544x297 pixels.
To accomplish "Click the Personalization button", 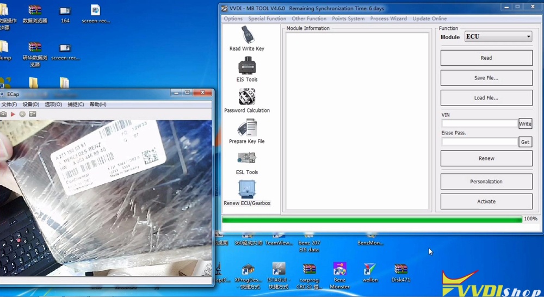I will [x=486, y=182].
